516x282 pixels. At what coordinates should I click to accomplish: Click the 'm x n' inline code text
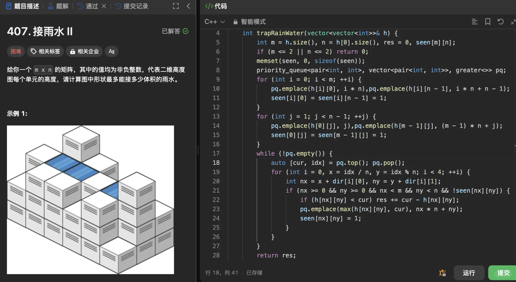pyautogui.click(x=43, y=70)
